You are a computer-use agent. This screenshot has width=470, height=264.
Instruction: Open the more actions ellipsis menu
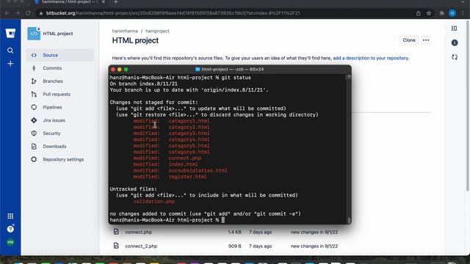426,40
